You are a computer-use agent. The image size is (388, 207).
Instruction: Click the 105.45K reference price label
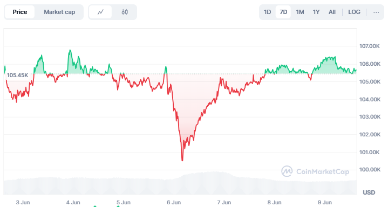(x=18, y=75)
